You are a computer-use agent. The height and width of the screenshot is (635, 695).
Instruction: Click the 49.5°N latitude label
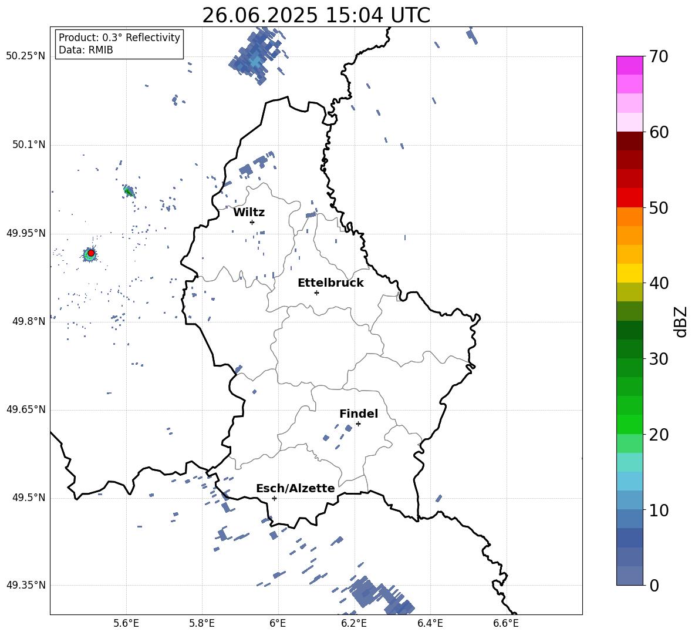[x=29, y=498]
